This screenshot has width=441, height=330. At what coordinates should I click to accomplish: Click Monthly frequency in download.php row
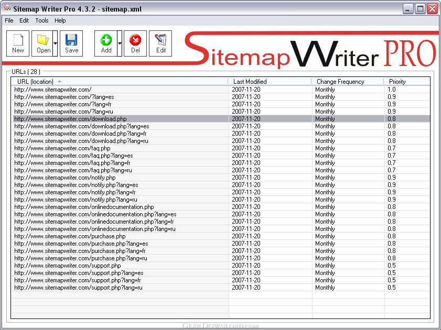click(x=325, y=119)
